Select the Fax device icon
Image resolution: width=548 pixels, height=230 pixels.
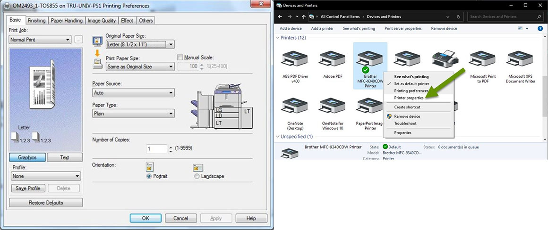click(x=445, y=58)
